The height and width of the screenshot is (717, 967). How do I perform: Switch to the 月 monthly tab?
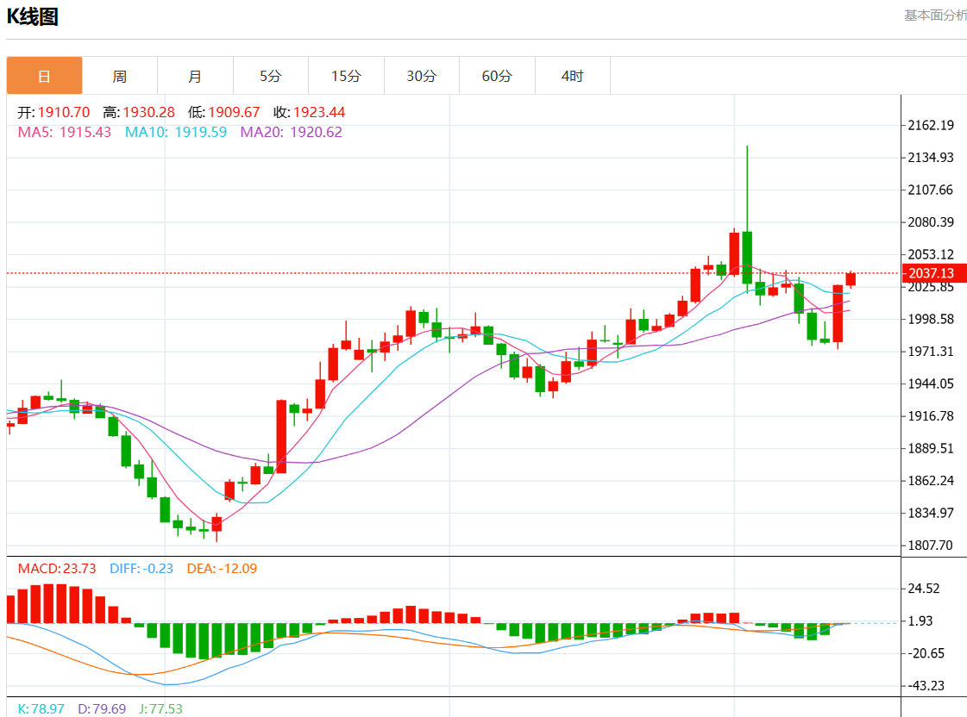click(x=196, y=76)
